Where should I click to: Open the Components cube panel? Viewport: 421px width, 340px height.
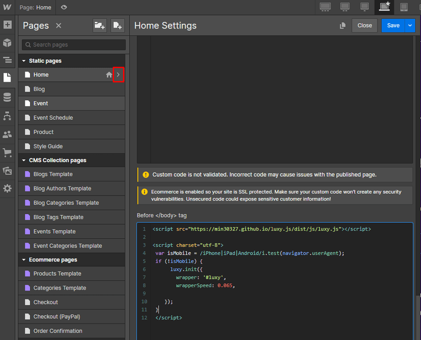click(7, 43)
